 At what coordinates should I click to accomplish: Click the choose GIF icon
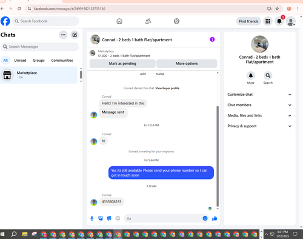[118, 218]
